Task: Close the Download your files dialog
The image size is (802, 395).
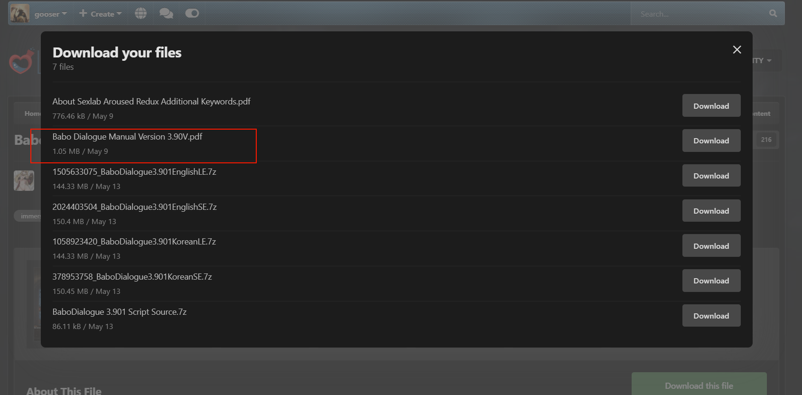Action: tap(737, 50)
